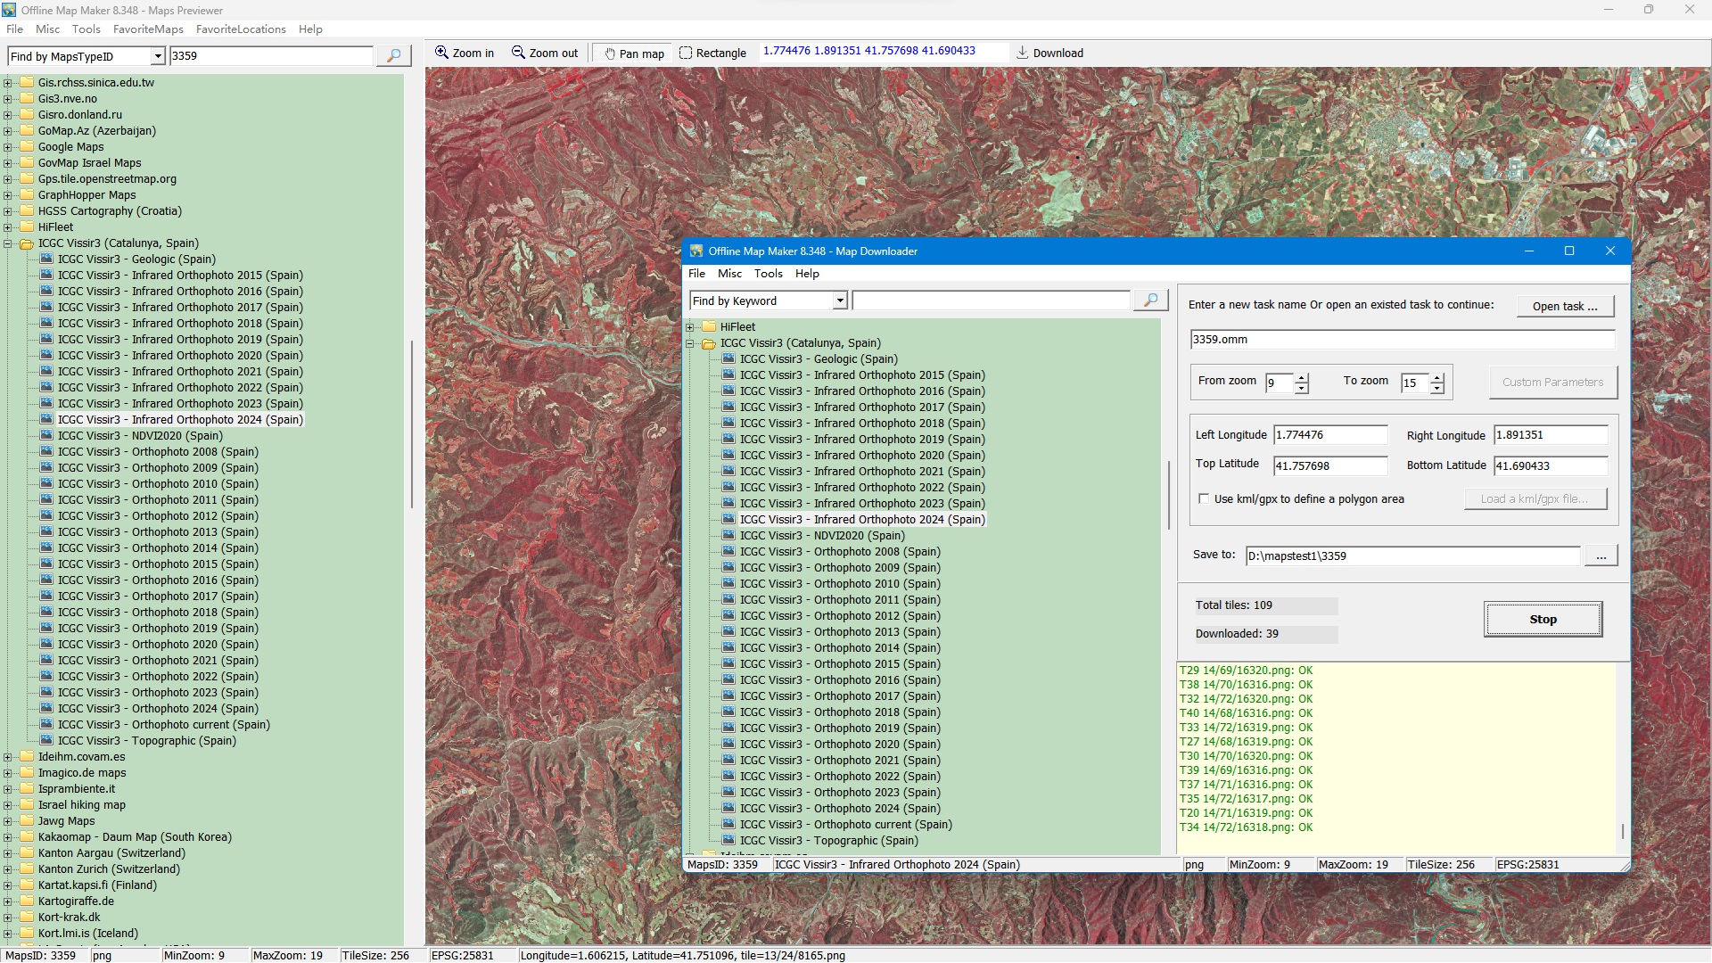Click the Download arrow icon
Viewport: 1712px width, 963px height.
1022,53
